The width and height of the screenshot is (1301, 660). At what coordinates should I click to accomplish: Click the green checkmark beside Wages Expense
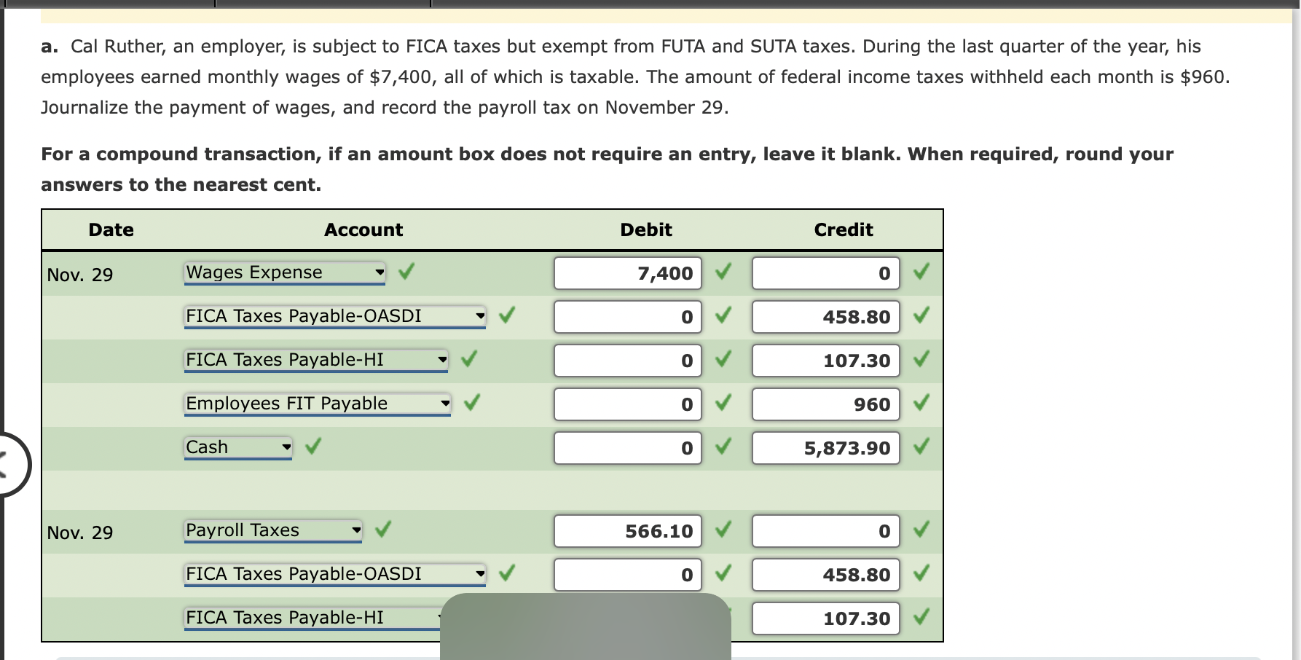click(x=406, y=272)
